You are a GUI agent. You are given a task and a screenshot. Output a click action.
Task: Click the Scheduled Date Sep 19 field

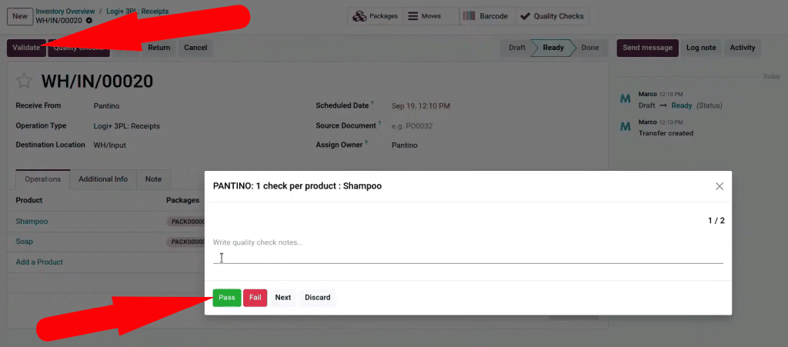pos(421,106)
